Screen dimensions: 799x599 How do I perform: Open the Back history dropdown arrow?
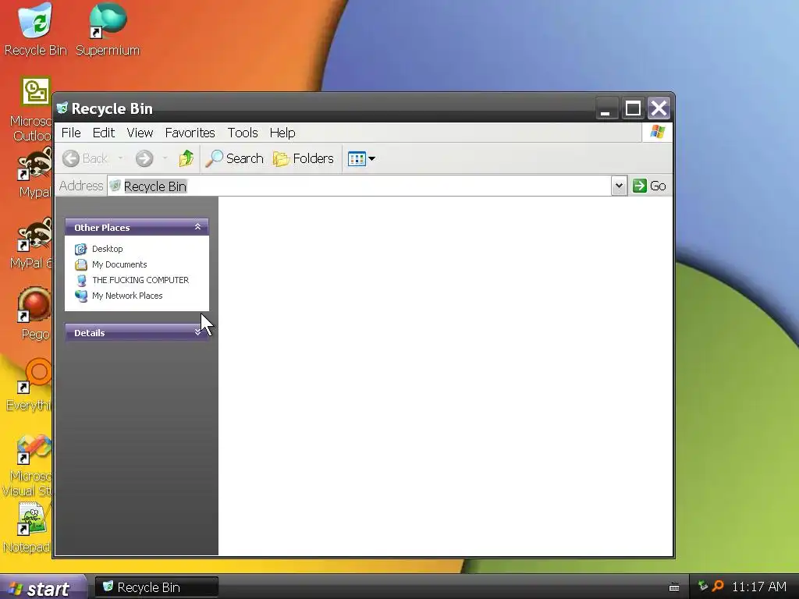121,158
